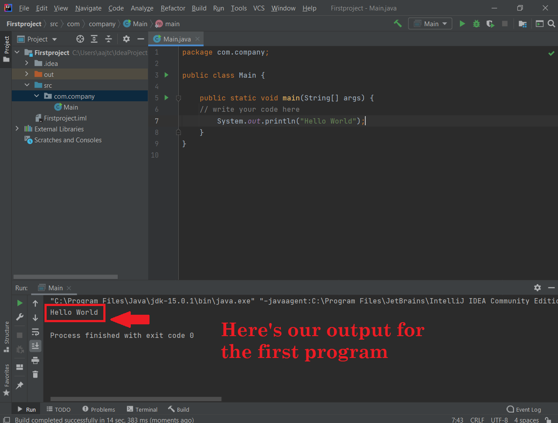This screenshot has width=558, height=423.
Task: Toggle scroll to end in console output
Action: [35, 346]
